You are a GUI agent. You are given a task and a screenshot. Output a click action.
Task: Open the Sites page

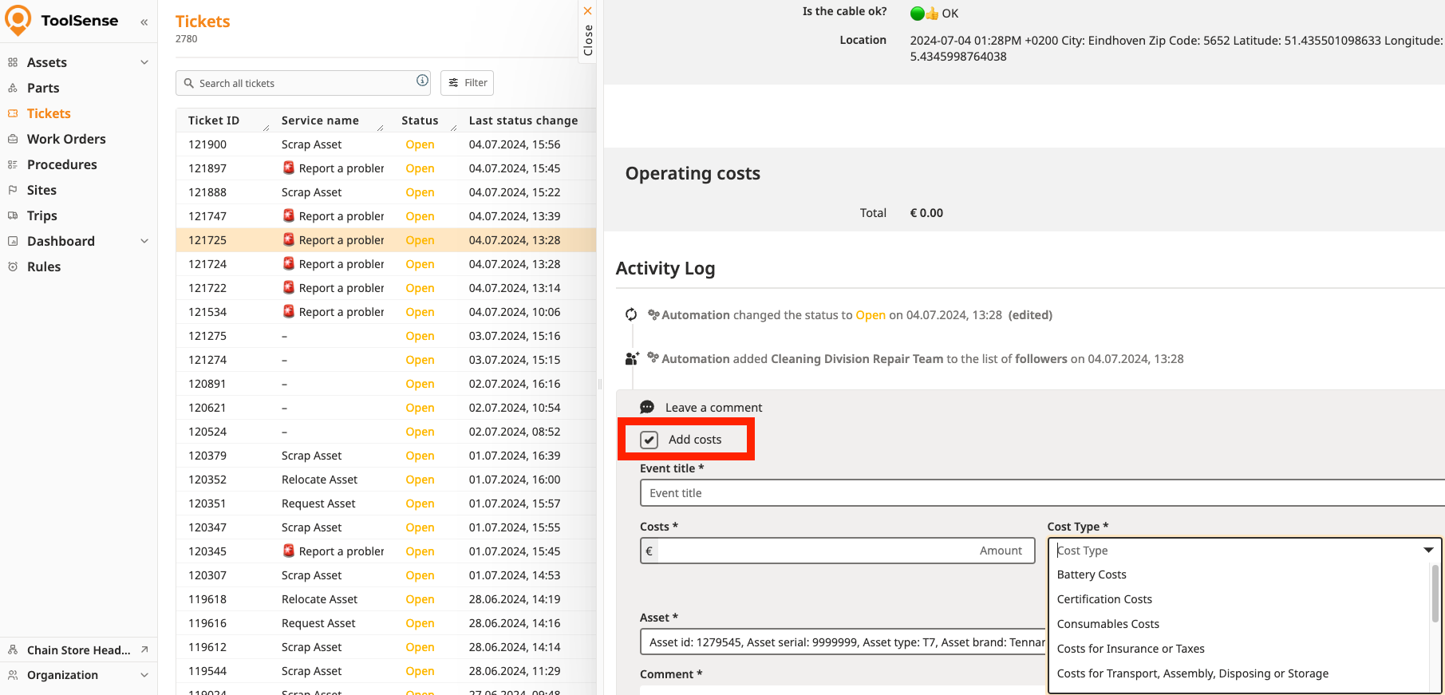(41, 190)
